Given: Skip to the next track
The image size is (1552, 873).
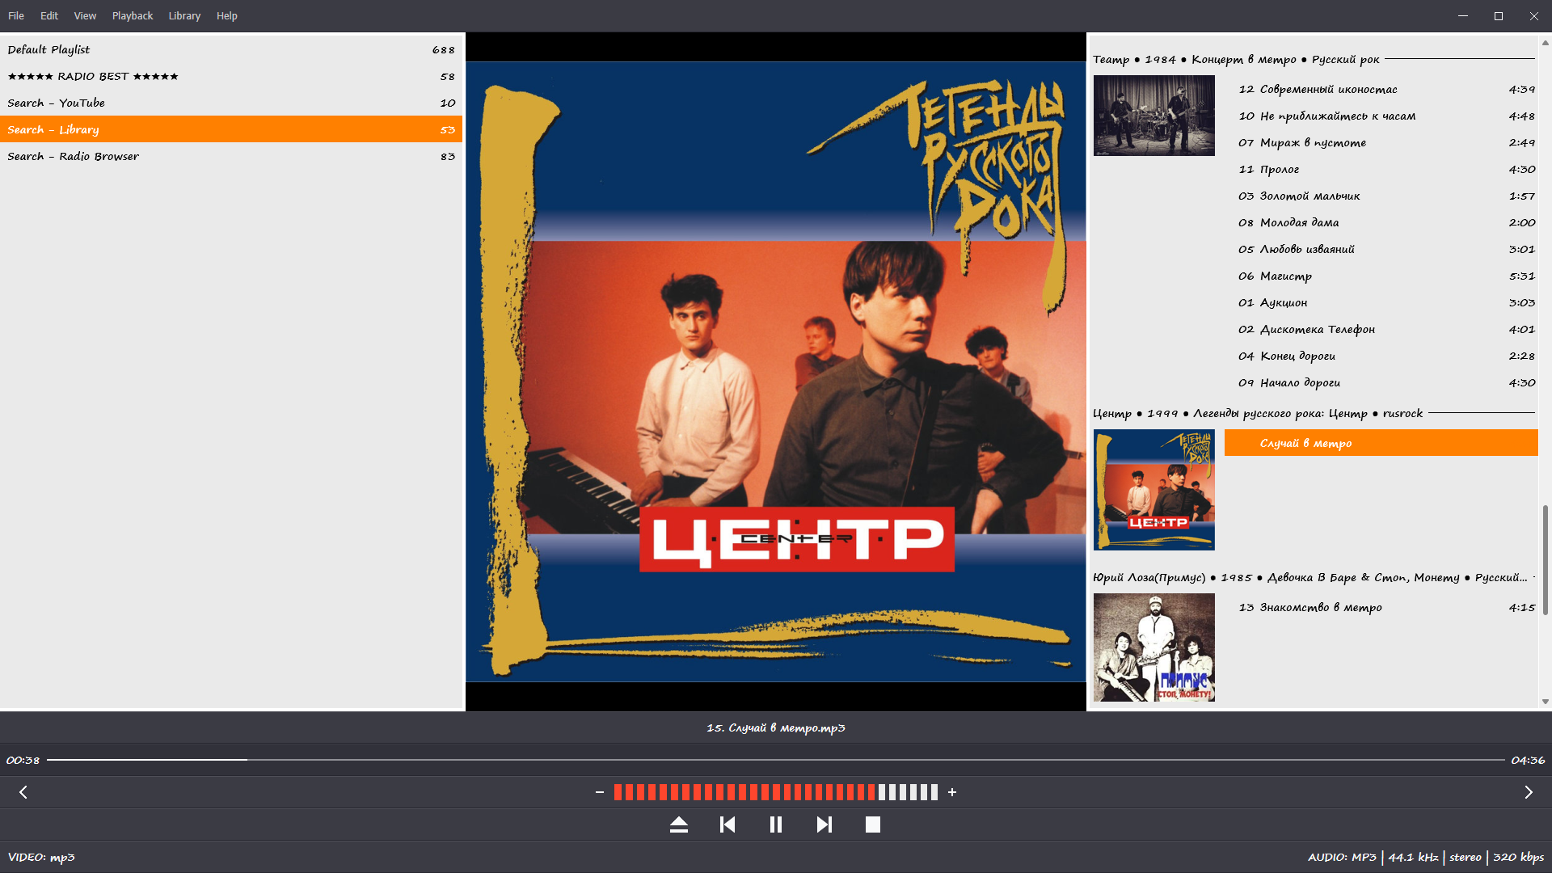Looking at the screenshot, I should [824, 824].
